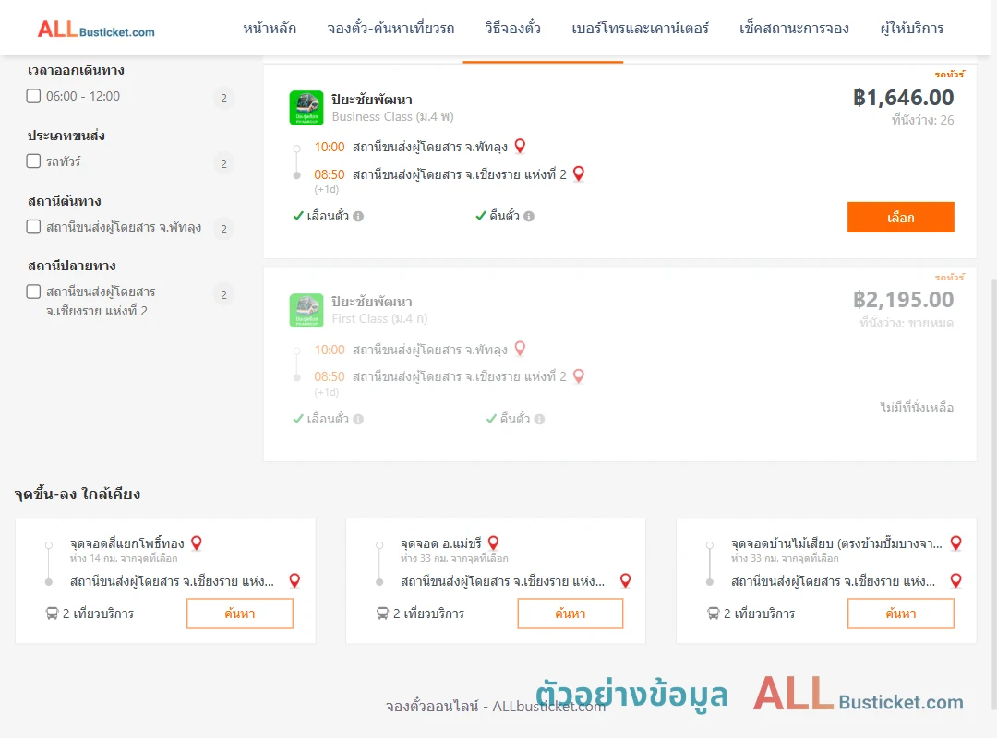Search trips from จุดจอดสี่แยกโพธิ์ทอง with ค้นหา
The height and width of the screenshot is (738, 997).
240,613
